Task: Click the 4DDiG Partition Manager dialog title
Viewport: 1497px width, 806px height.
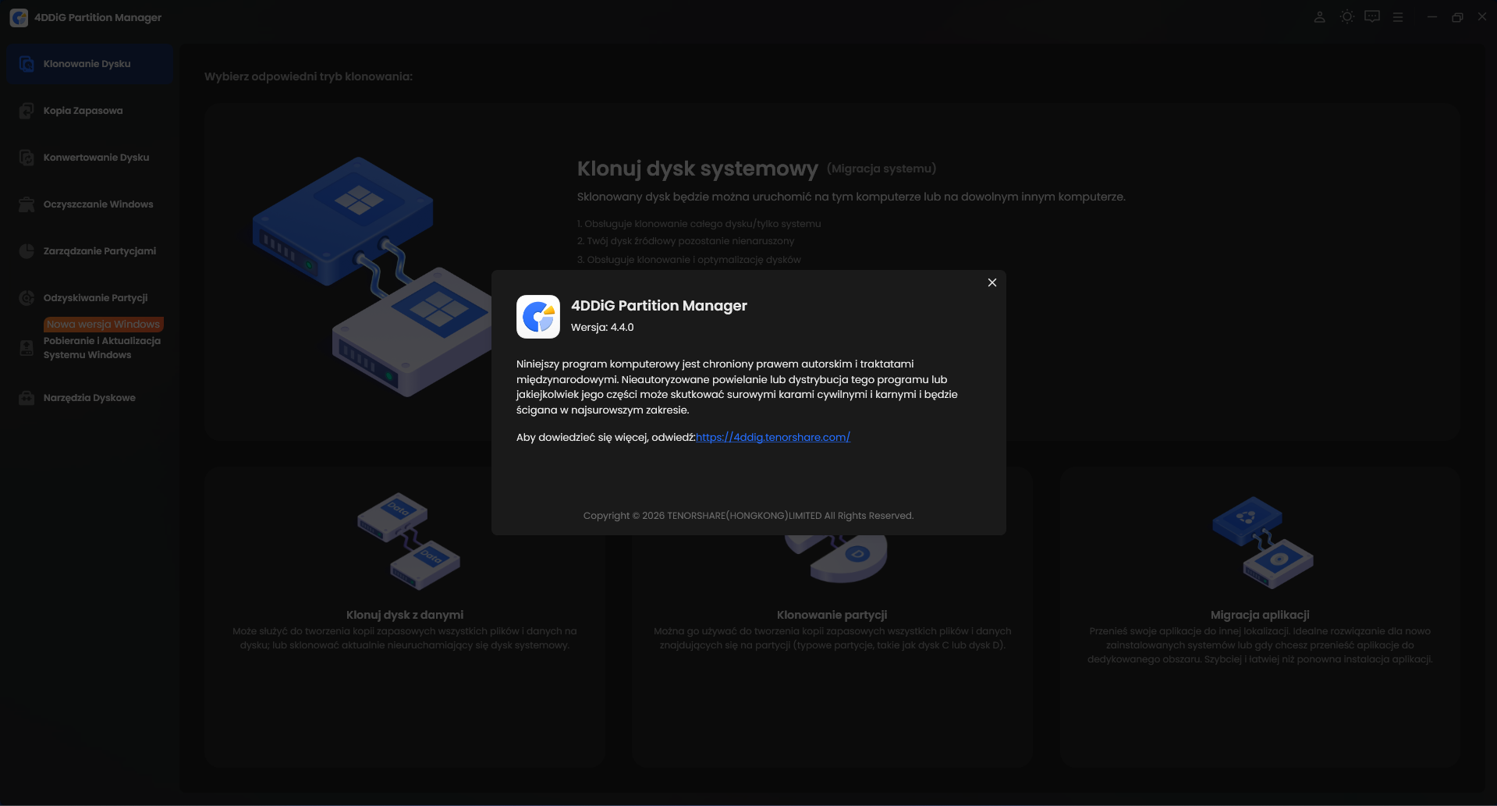Action: pos(659,306)
